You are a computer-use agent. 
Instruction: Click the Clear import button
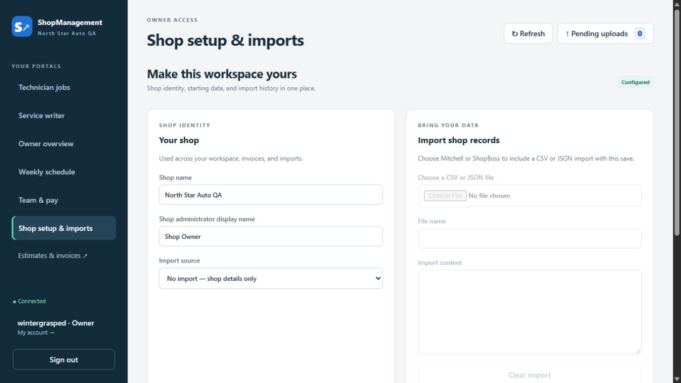530,375
